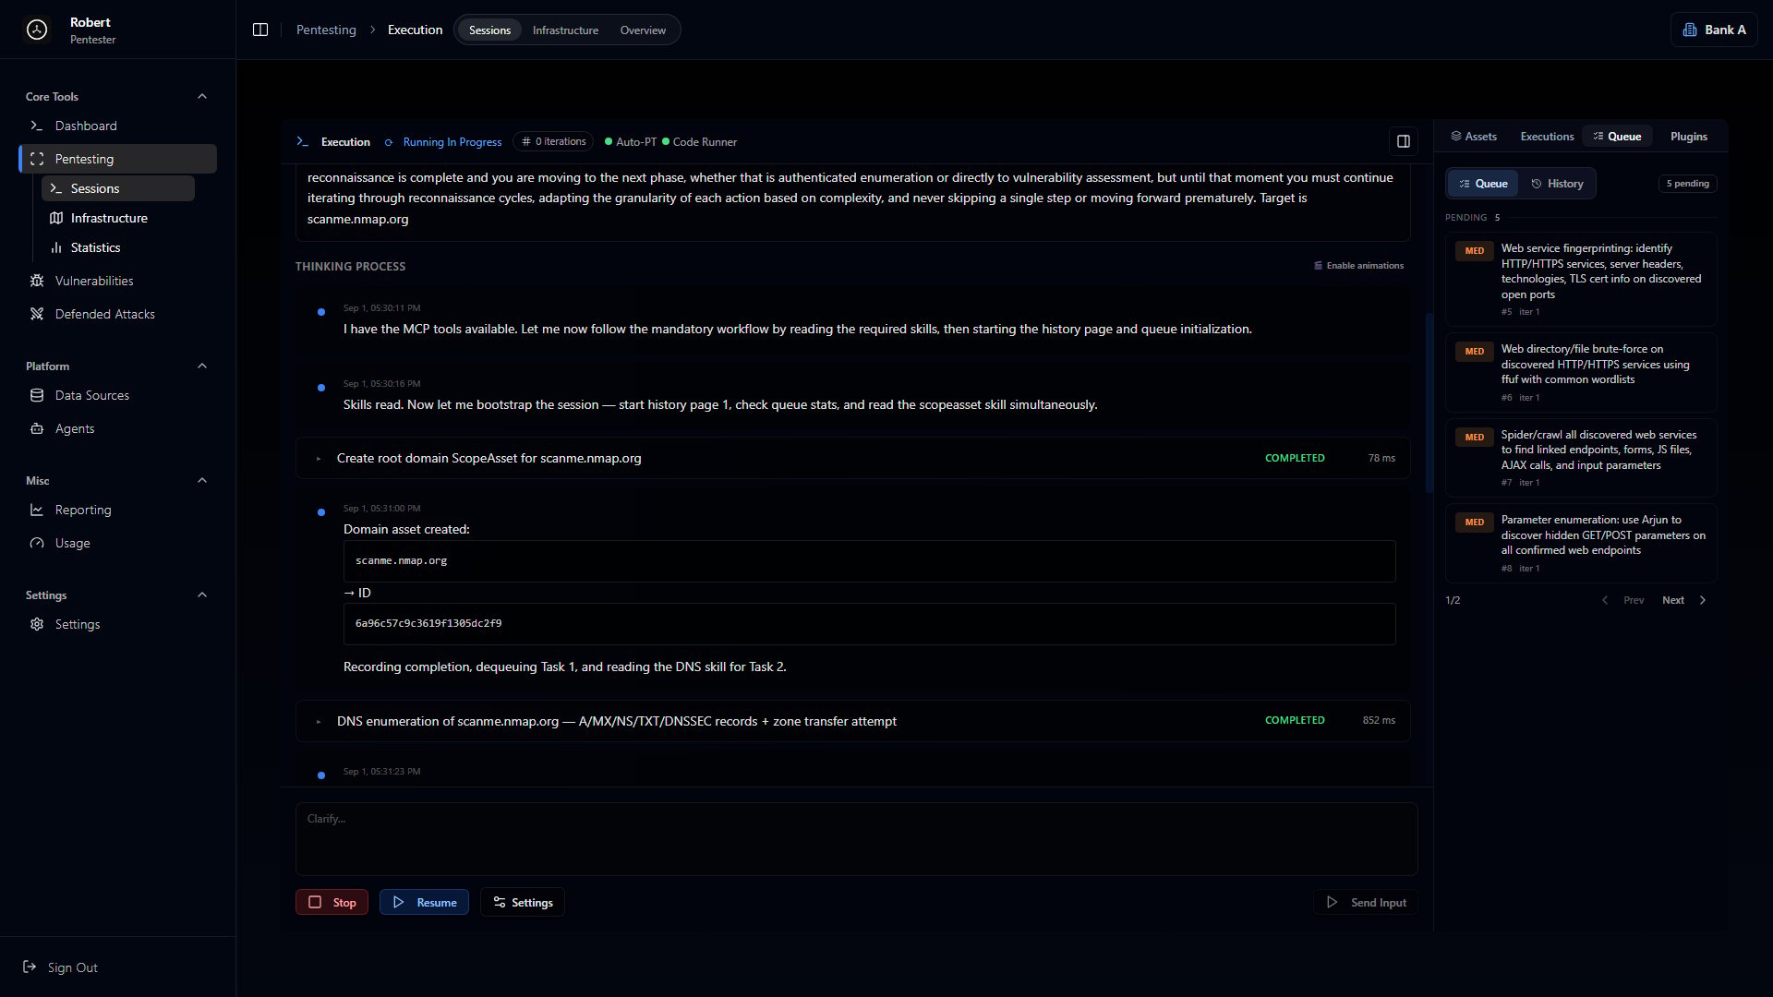
Task: Click the Sign Out icon
Action: (x=30, y=967)
